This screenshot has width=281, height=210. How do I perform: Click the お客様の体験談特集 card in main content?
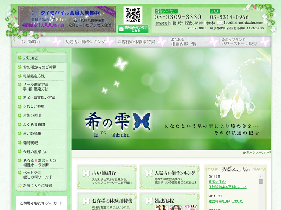107,201
